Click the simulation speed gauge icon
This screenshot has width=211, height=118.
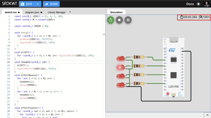(x=201, y=17)
